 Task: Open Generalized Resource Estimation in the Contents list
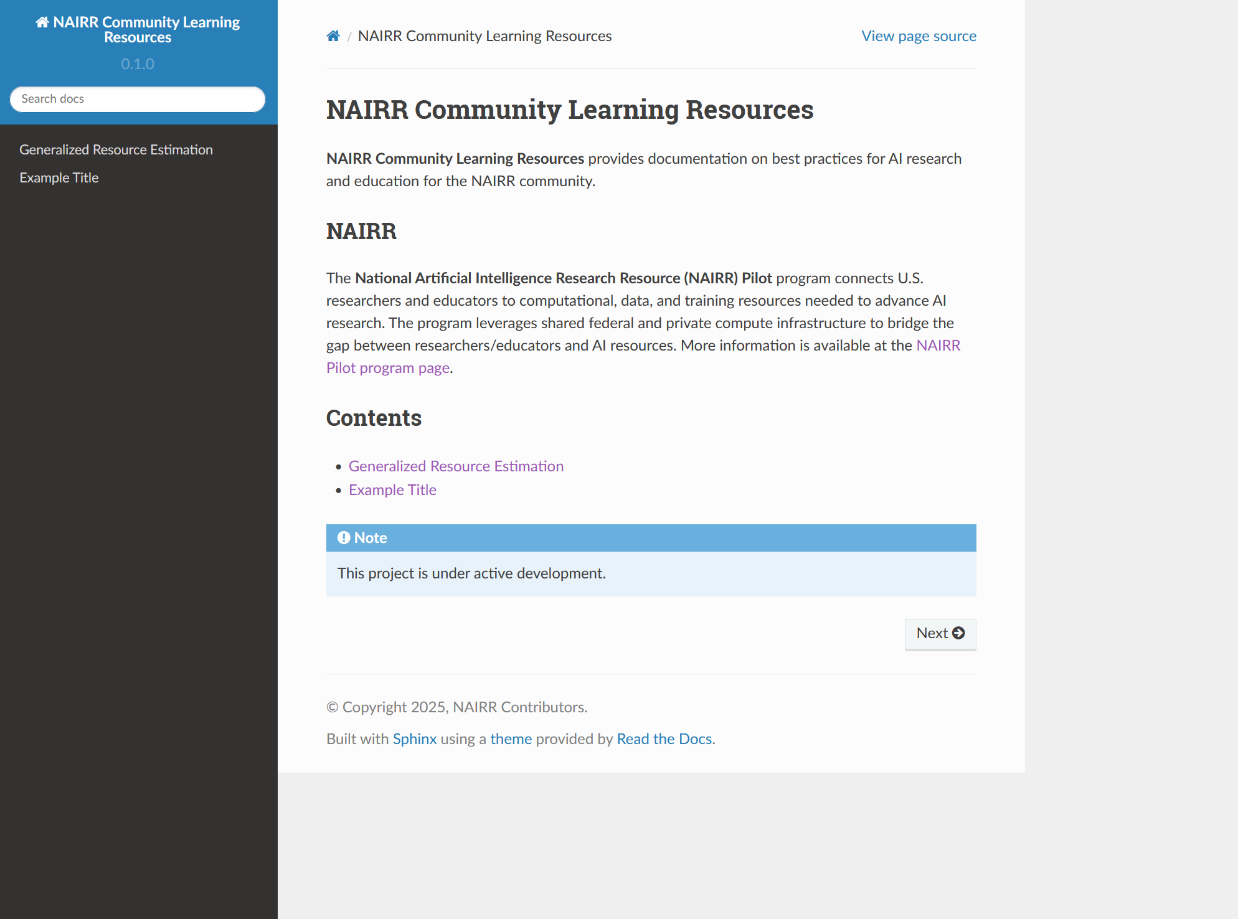(x=456, y=466)
